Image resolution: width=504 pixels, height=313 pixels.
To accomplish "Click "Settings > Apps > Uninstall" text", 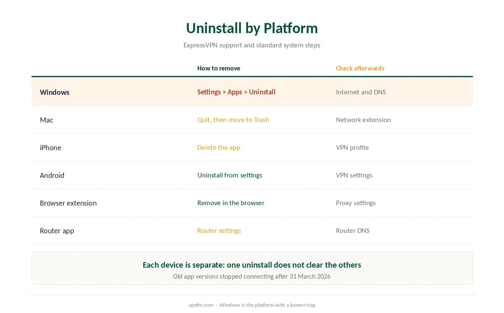I will click(236, 92).
